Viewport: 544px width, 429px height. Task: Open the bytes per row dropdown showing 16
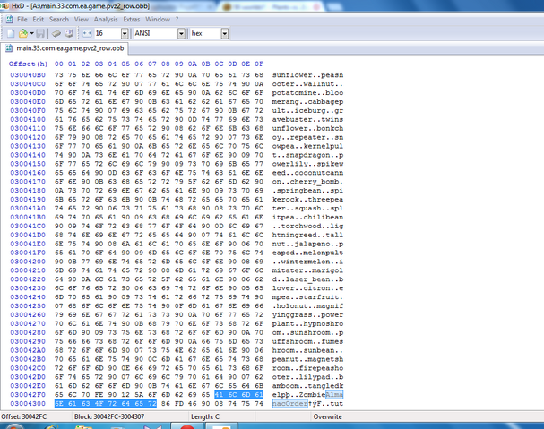(x=125, y=34)
